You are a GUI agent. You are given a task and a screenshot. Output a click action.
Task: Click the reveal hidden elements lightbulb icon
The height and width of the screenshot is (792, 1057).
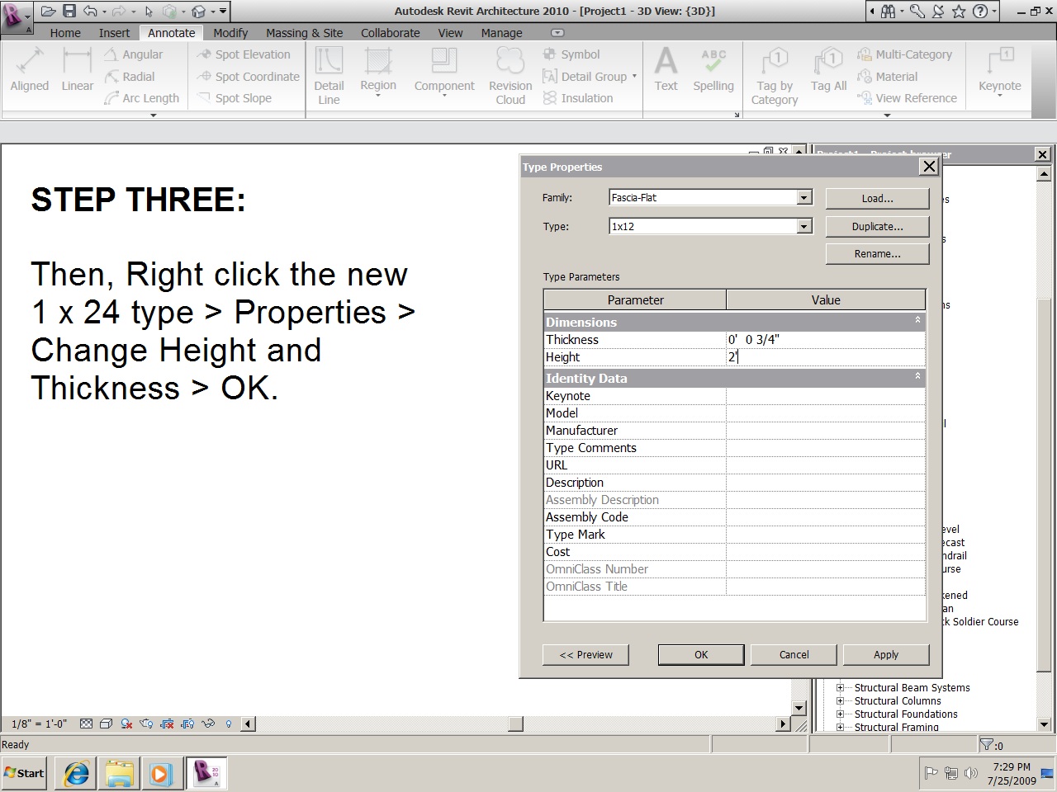(228, 724)
